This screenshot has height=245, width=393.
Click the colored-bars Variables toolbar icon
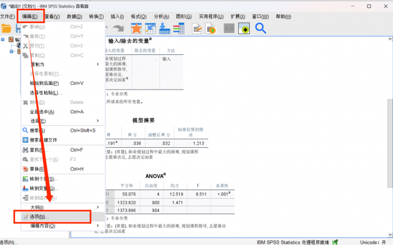point(179,28)
